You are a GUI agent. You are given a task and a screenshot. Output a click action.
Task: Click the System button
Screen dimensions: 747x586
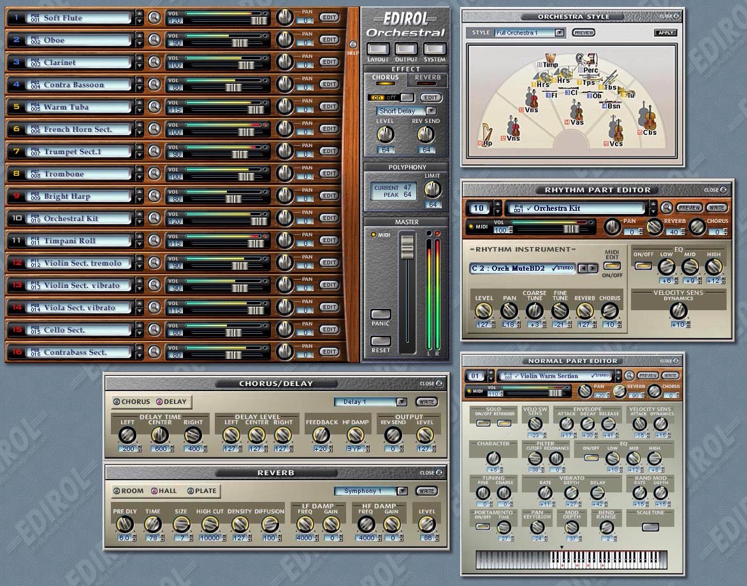point(435,48)
